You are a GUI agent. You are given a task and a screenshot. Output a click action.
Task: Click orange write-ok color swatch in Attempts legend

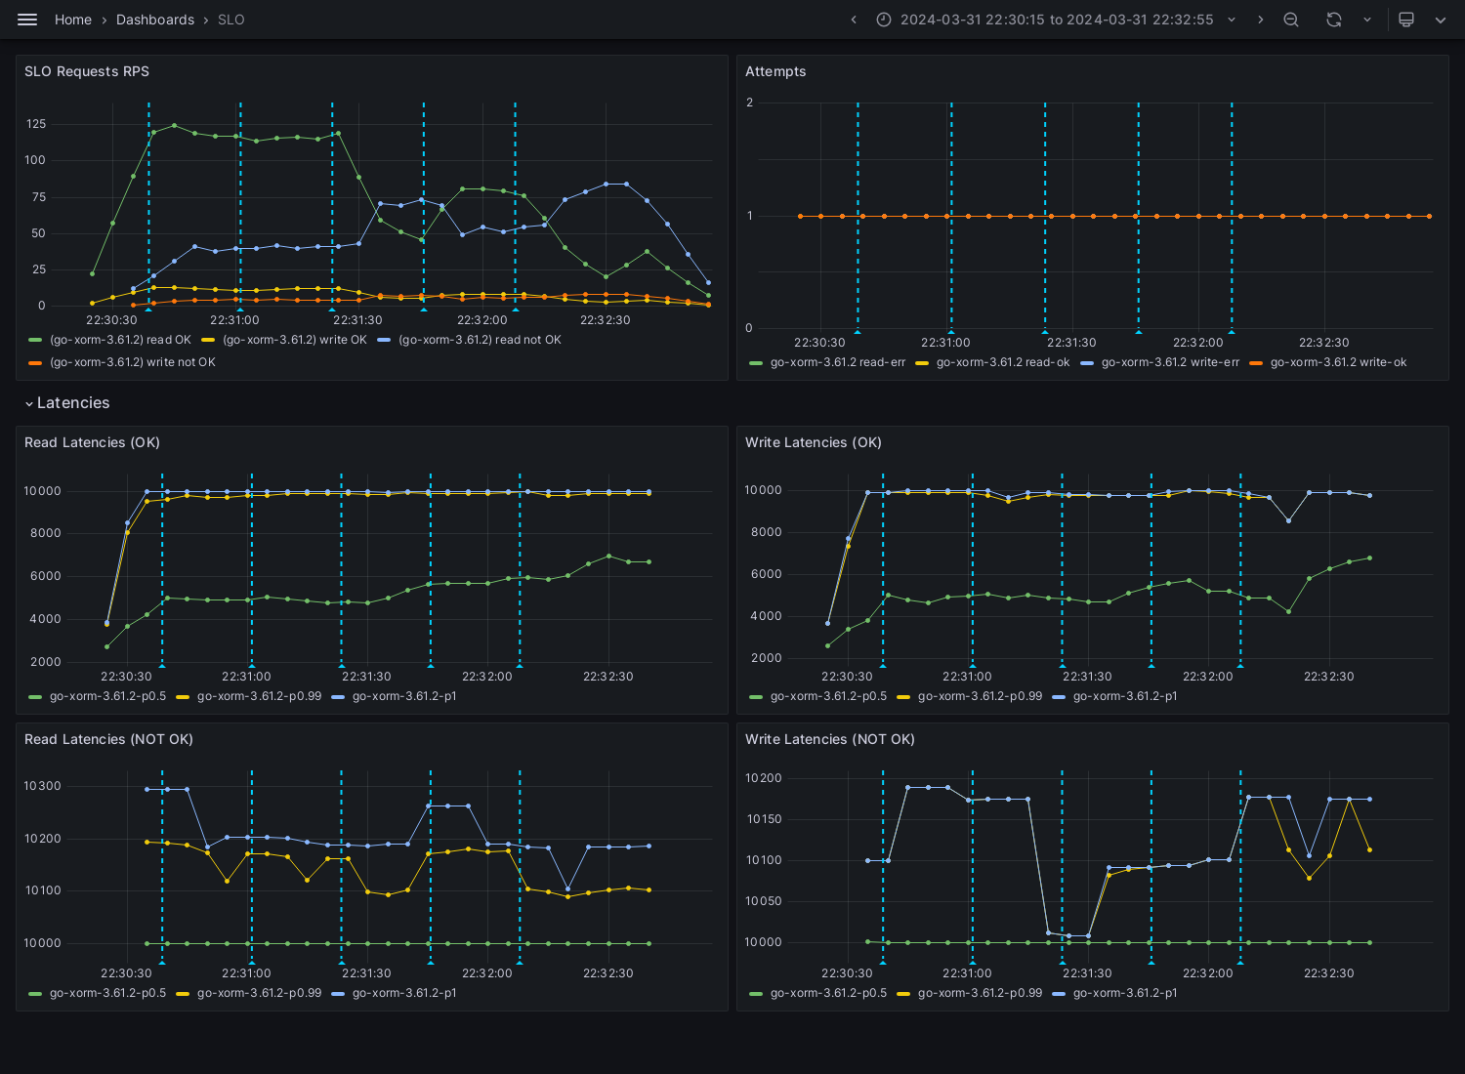click(1256, 362)
